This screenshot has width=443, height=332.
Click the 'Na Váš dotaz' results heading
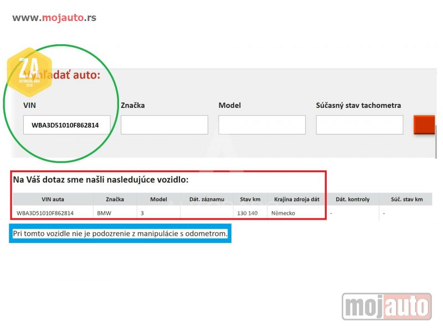[x=101, y=179]
